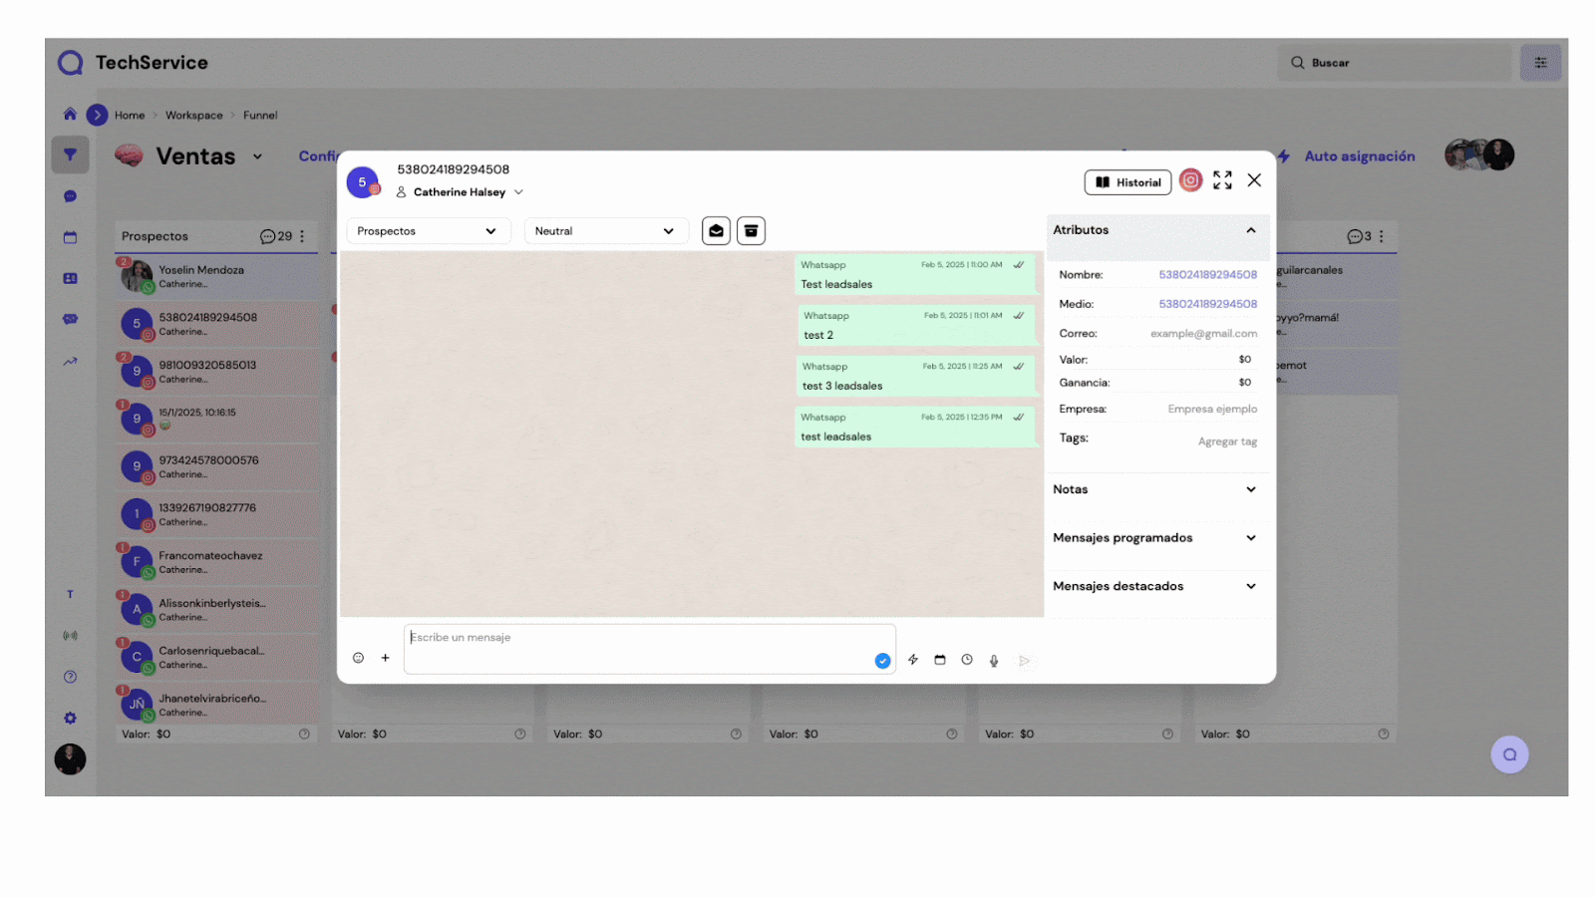This screenshot has height=897, width=1595.
Task: Open the Prospectos stage dropdown
Action: tap(428, 231)
